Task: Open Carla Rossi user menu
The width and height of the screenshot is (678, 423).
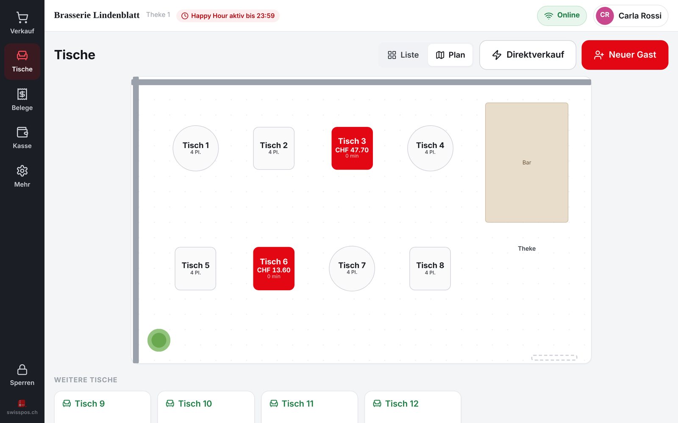Action: pyautogui.click(x=631, y=16)
